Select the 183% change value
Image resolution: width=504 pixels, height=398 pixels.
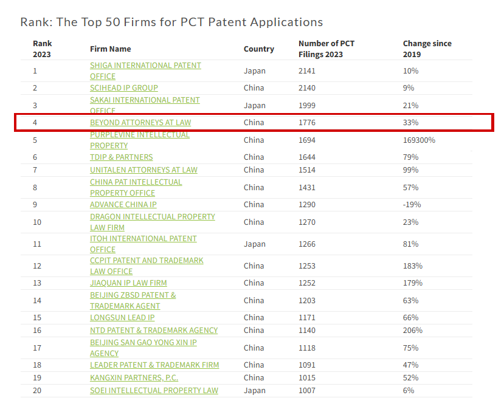click(413, 266)
